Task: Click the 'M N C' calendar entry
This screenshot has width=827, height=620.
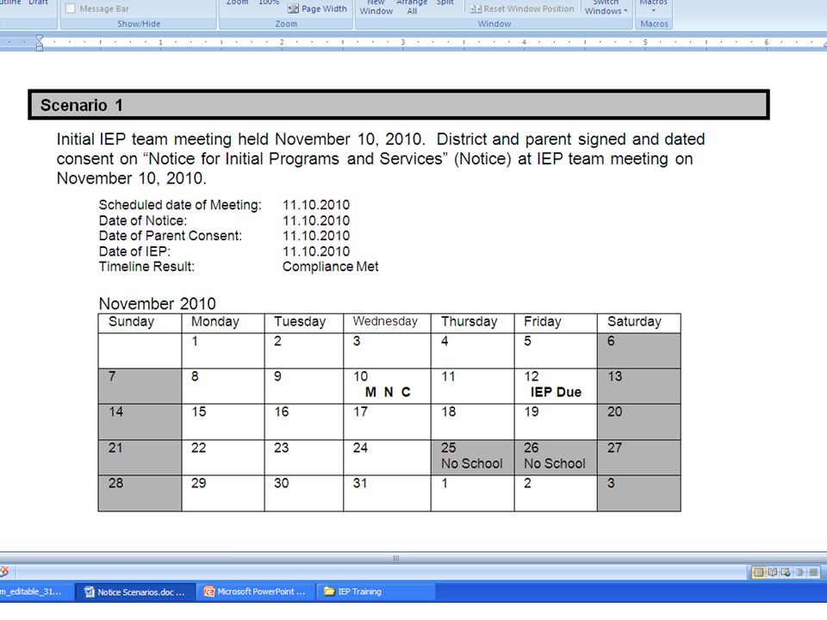Action: (x=388, y=392)
